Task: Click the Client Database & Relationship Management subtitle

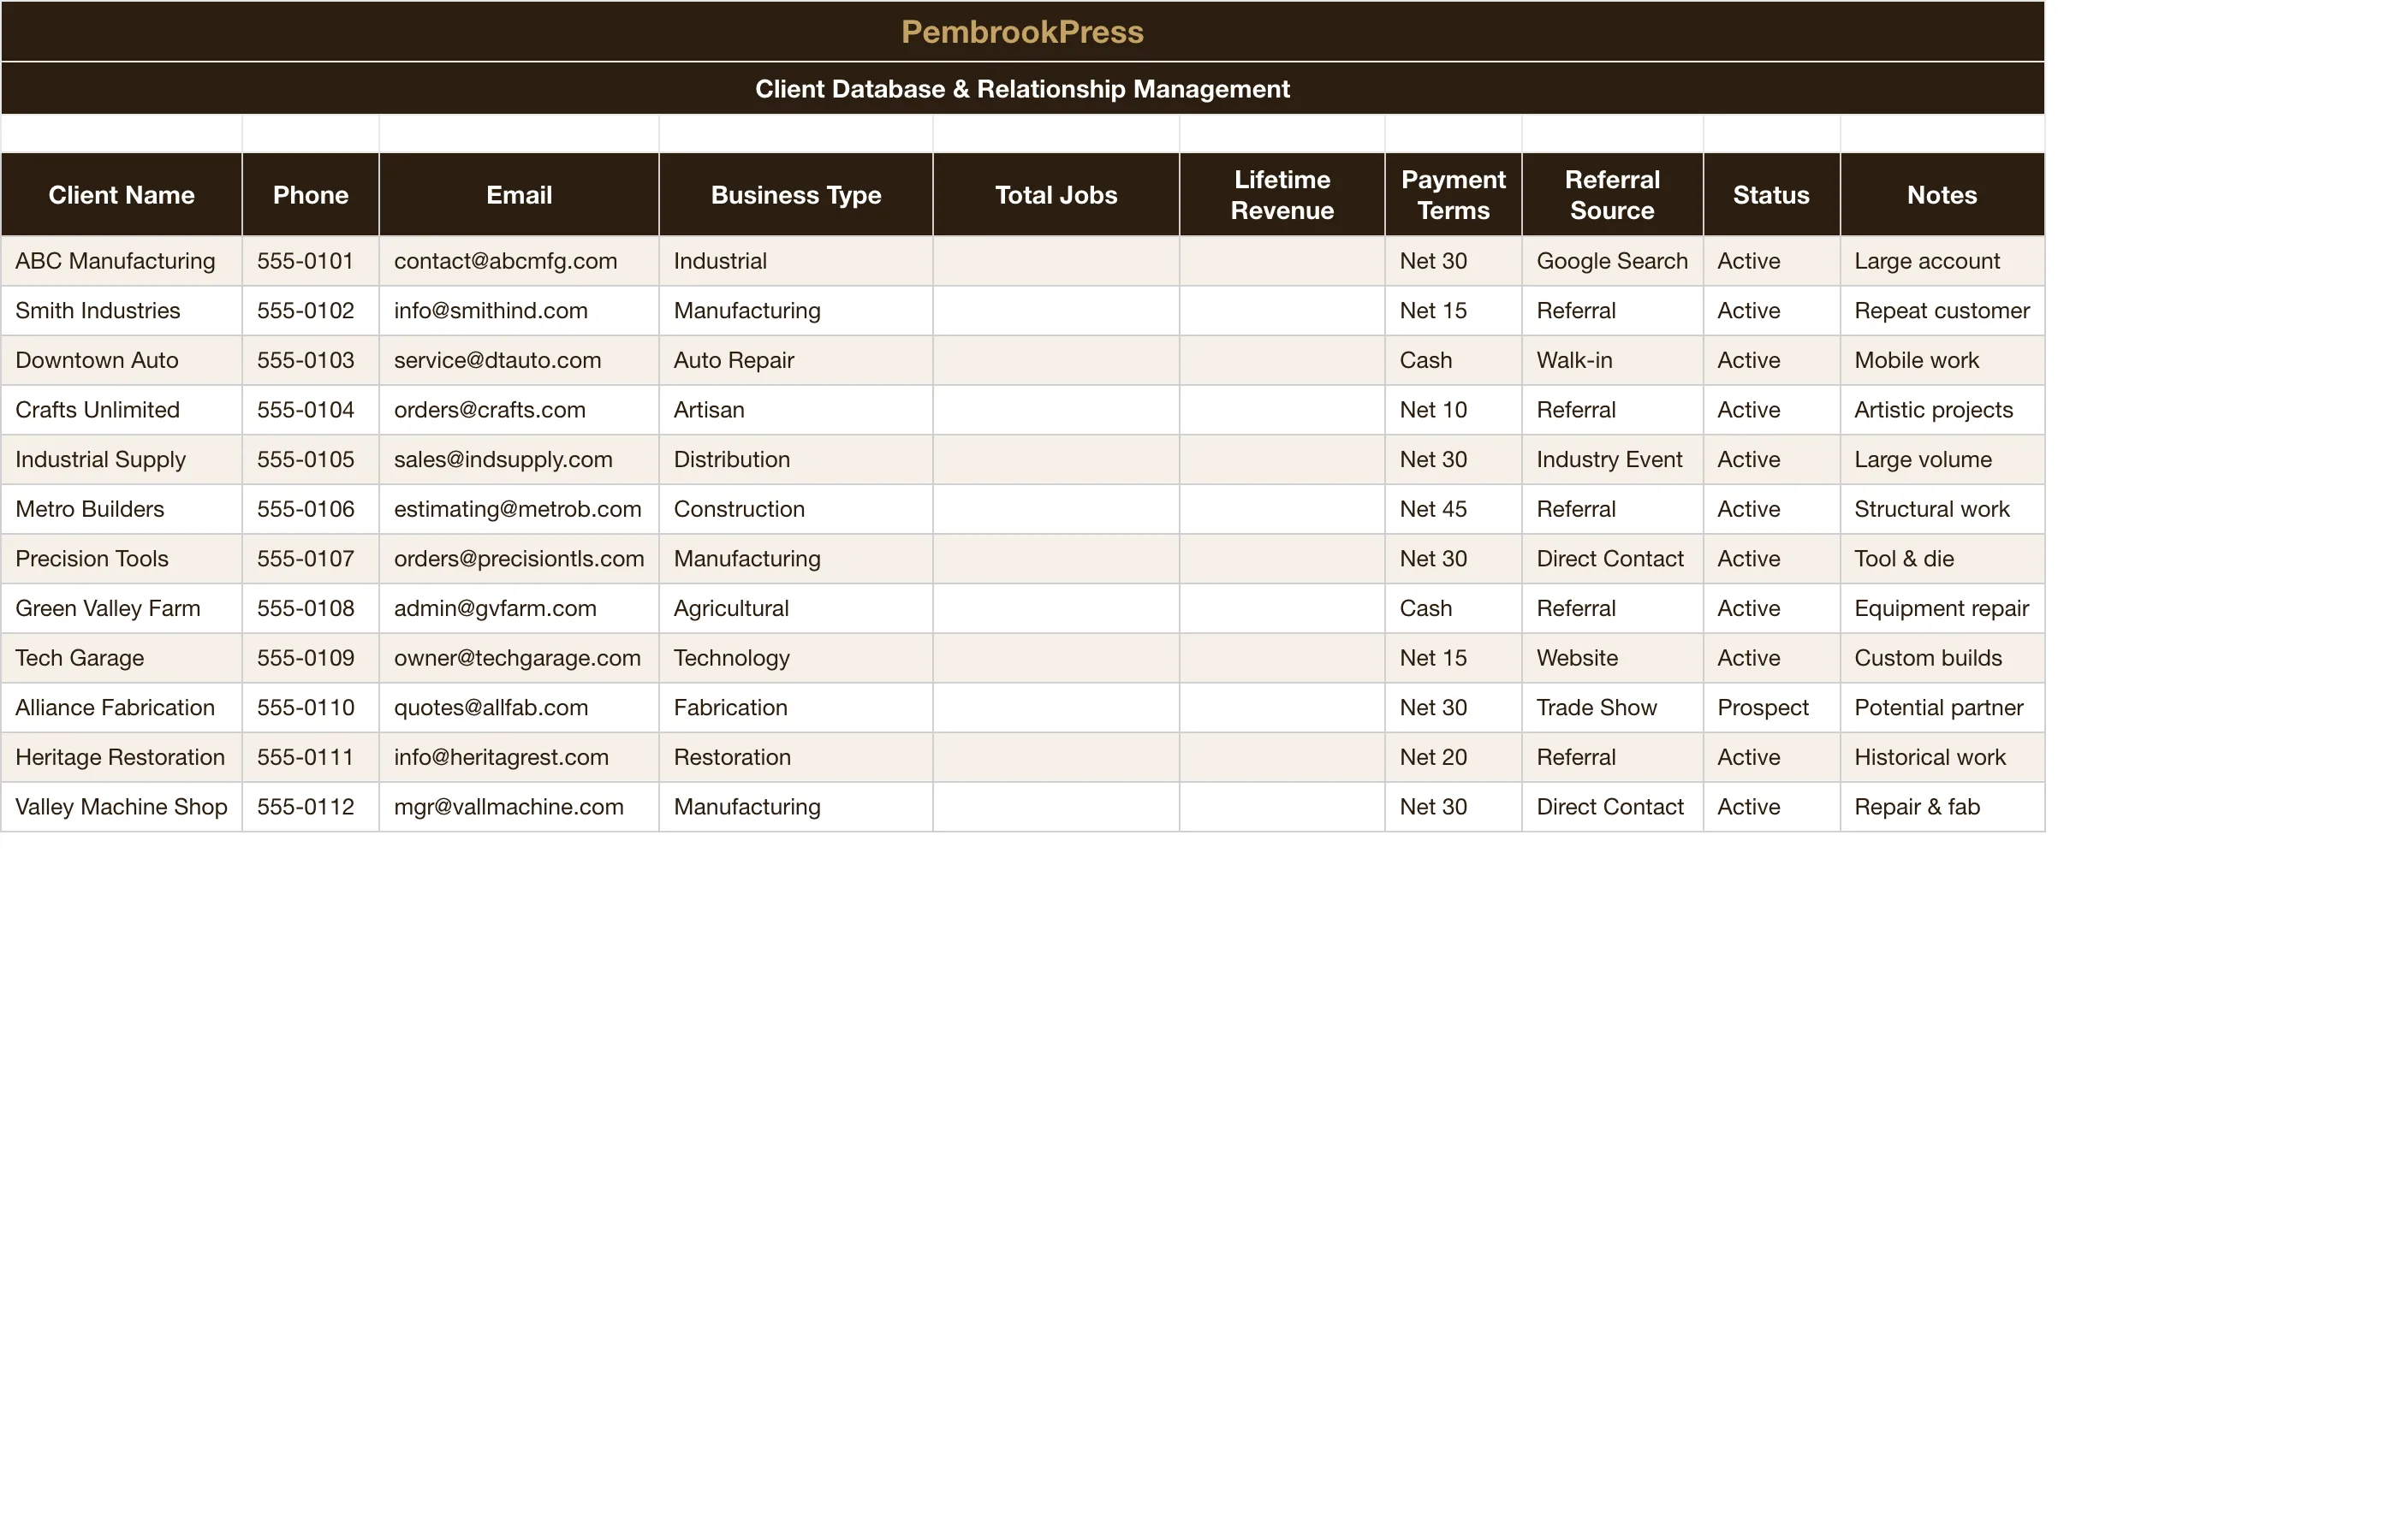Action: pos(1022,89)
